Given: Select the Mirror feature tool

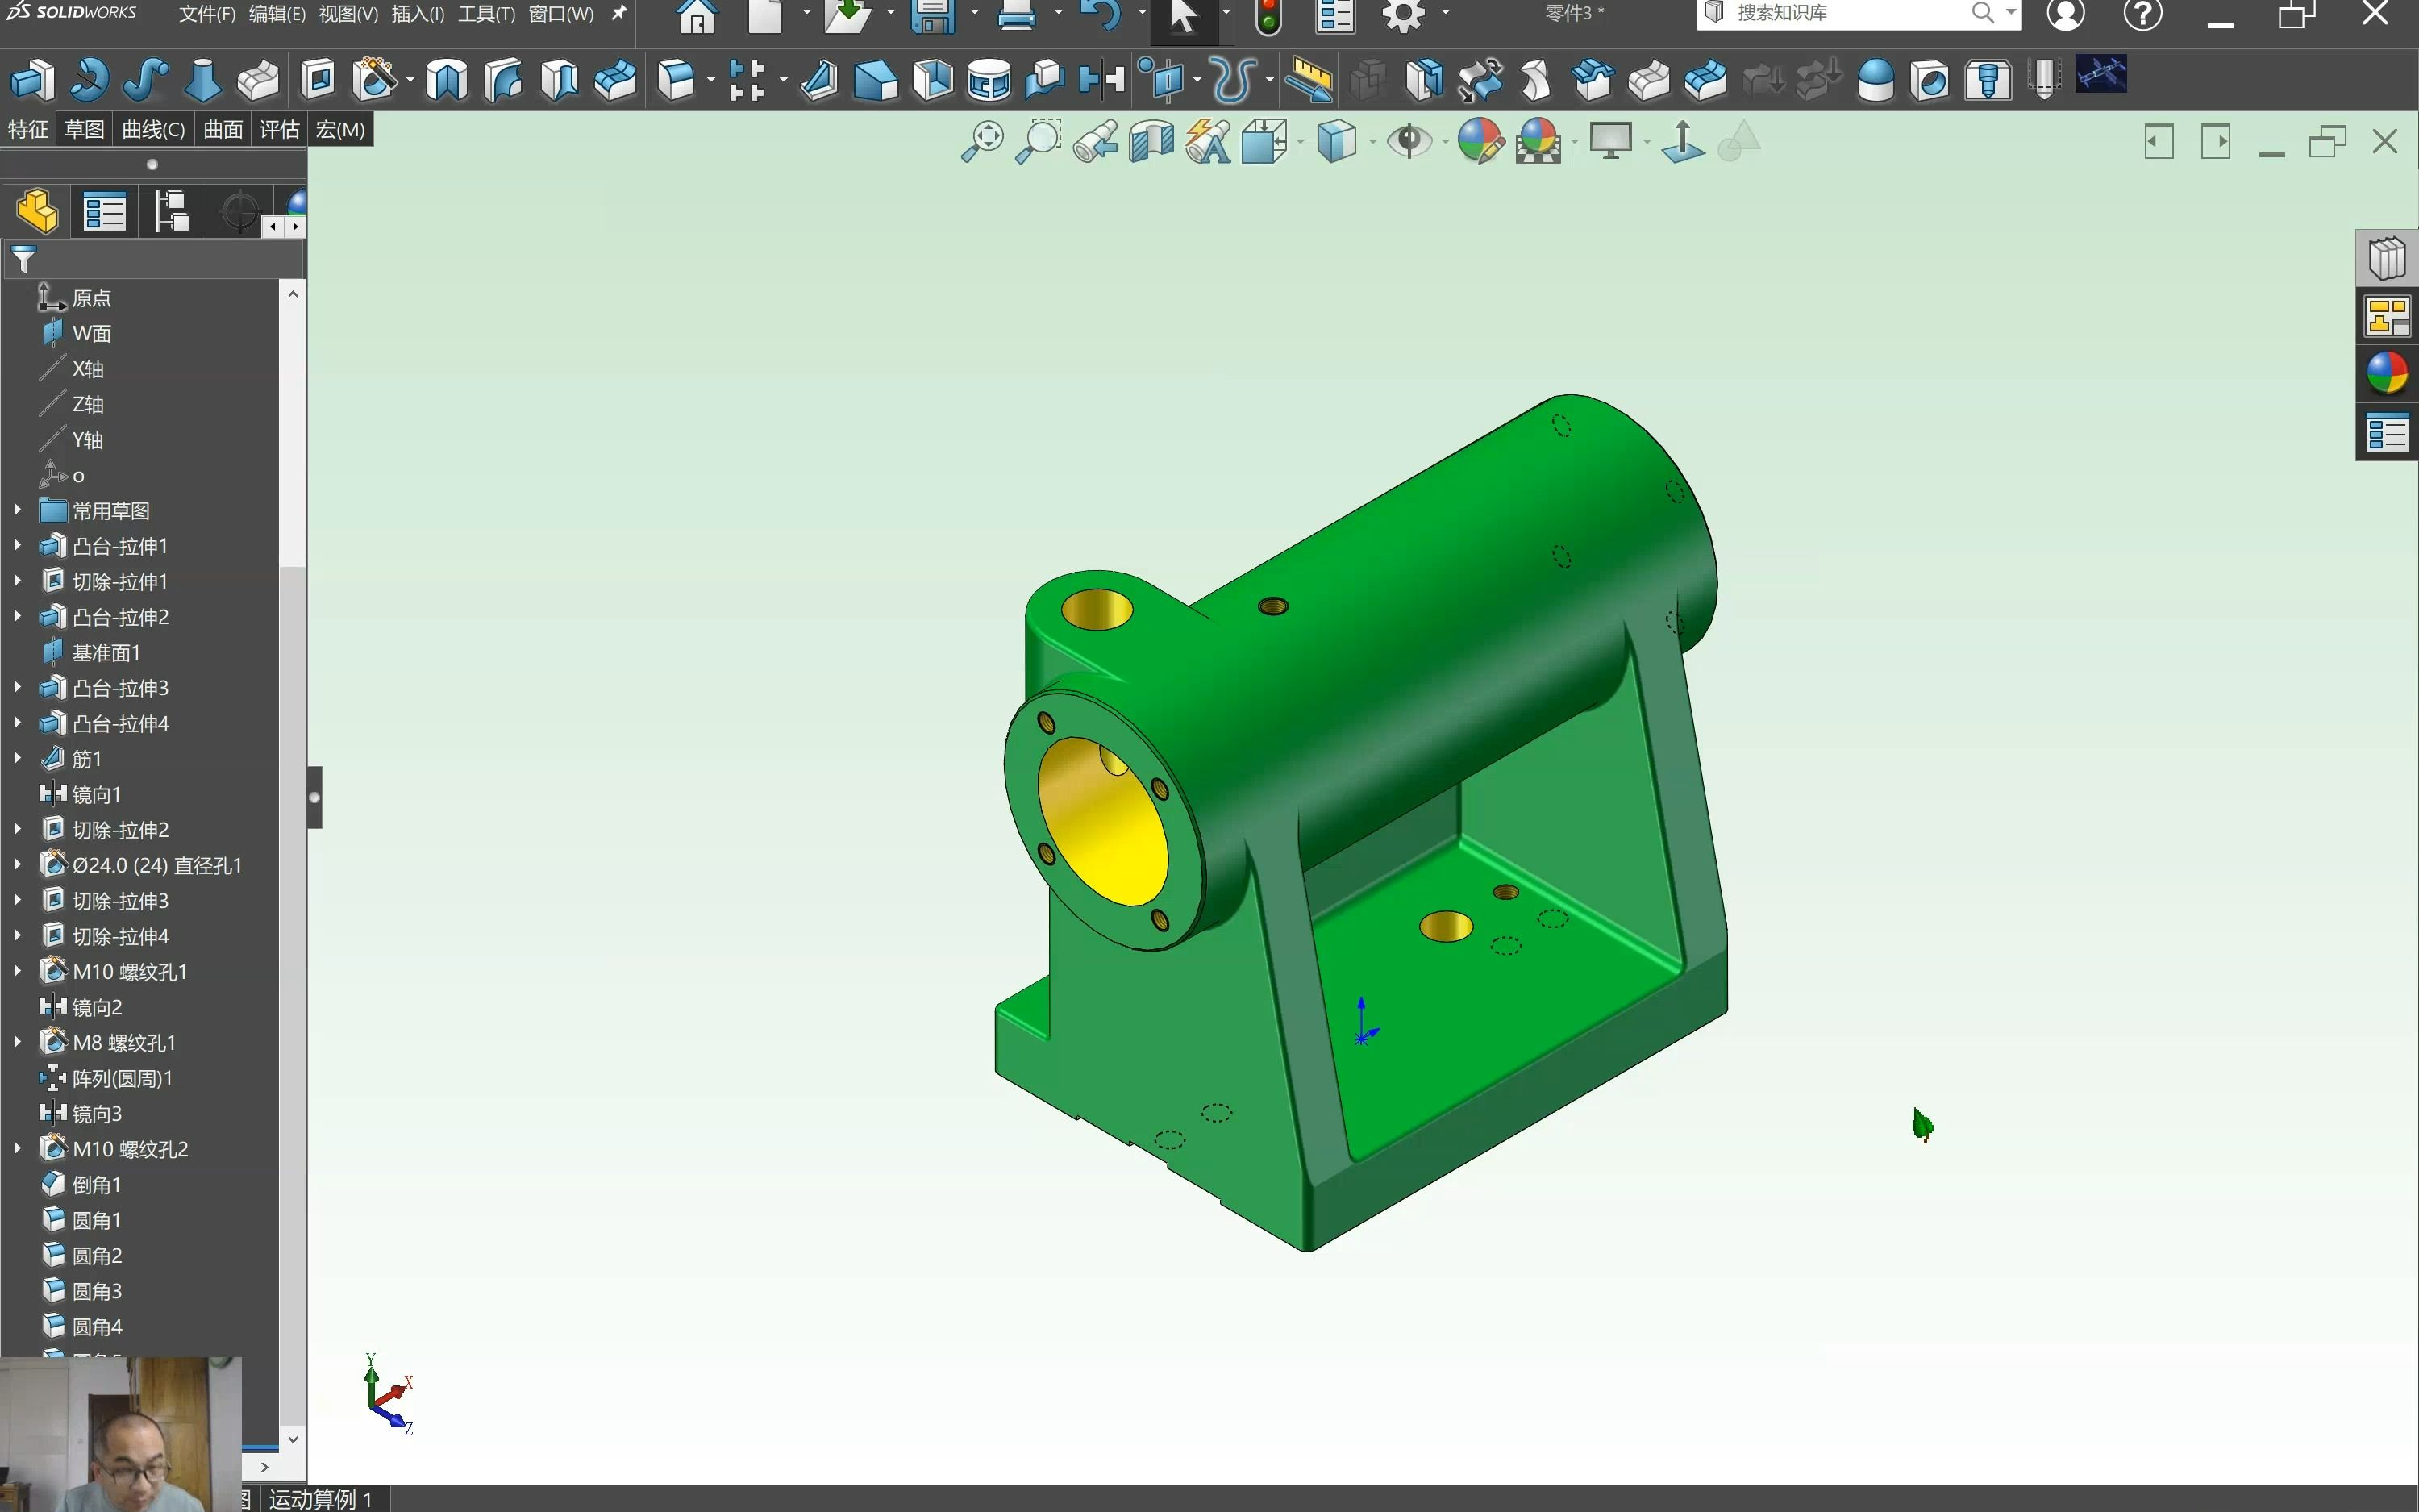Looking at the screenshot, I should coord(1101,80).
